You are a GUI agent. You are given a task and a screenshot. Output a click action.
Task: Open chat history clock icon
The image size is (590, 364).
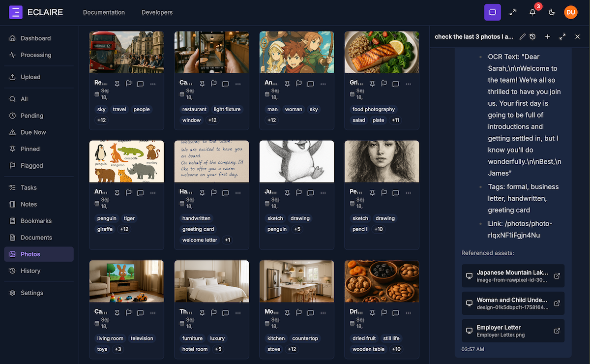(532, 37)
